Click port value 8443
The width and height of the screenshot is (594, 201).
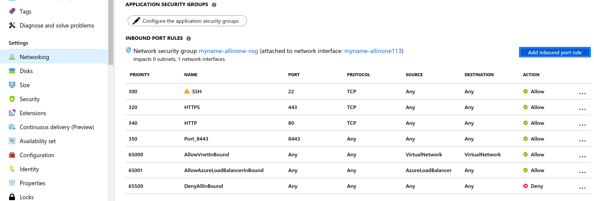(294, 139)
